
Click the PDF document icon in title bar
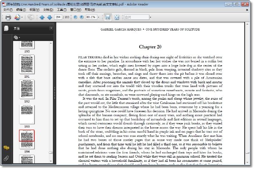[4, 4]
